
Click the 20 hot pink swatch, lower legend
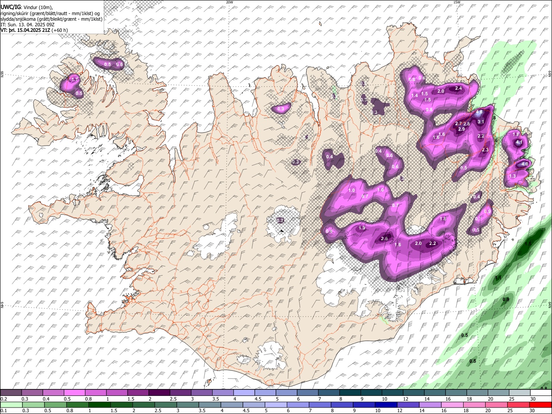[x=496, y=405]
